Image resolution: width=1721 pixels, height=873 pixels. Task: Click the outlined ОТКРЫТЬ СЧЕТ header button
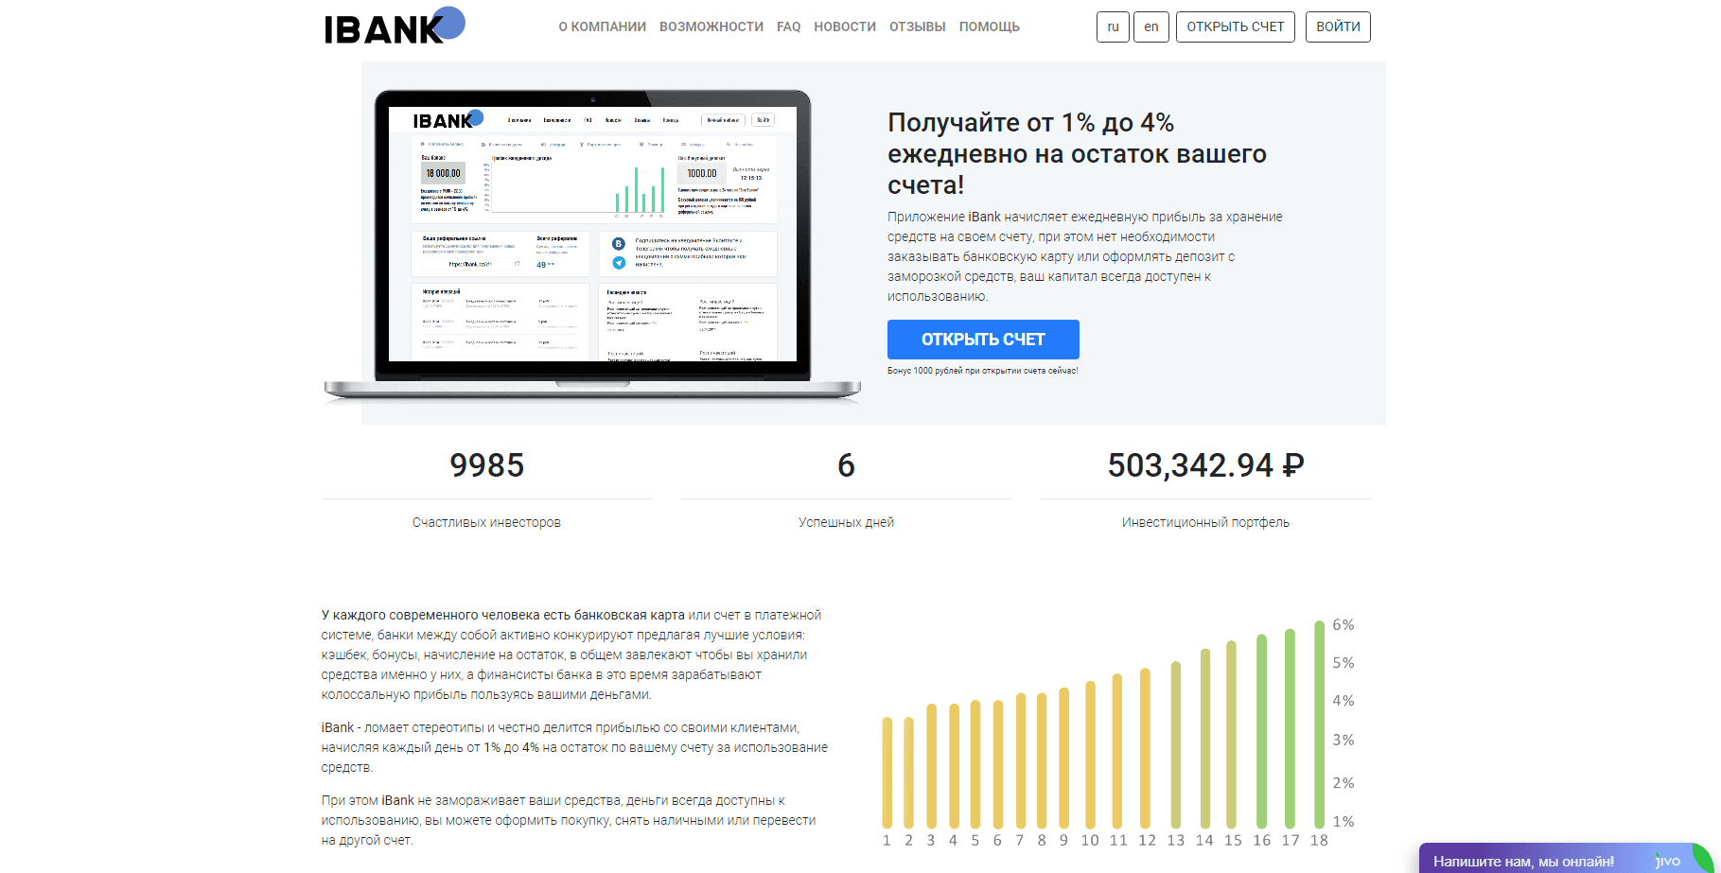coord(1235,26)
